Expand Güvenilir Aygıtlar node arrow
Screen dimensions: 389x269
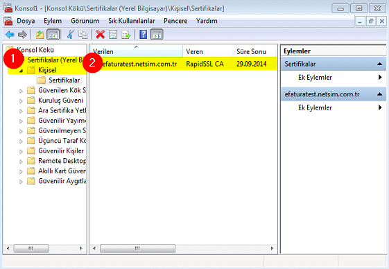21,182
